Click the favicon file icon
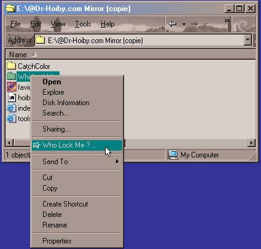261x249 pixels. tap(12, 87)
